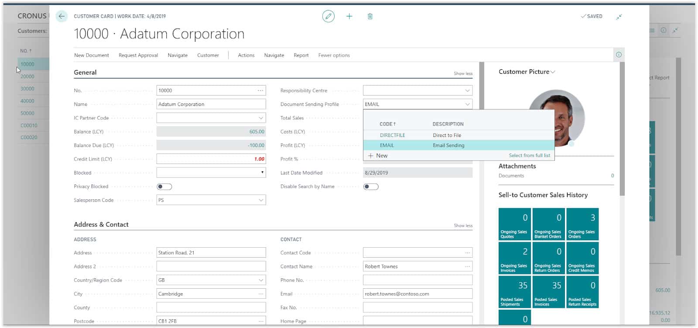
Task: Click Fewer options
Action: [334, 55]
